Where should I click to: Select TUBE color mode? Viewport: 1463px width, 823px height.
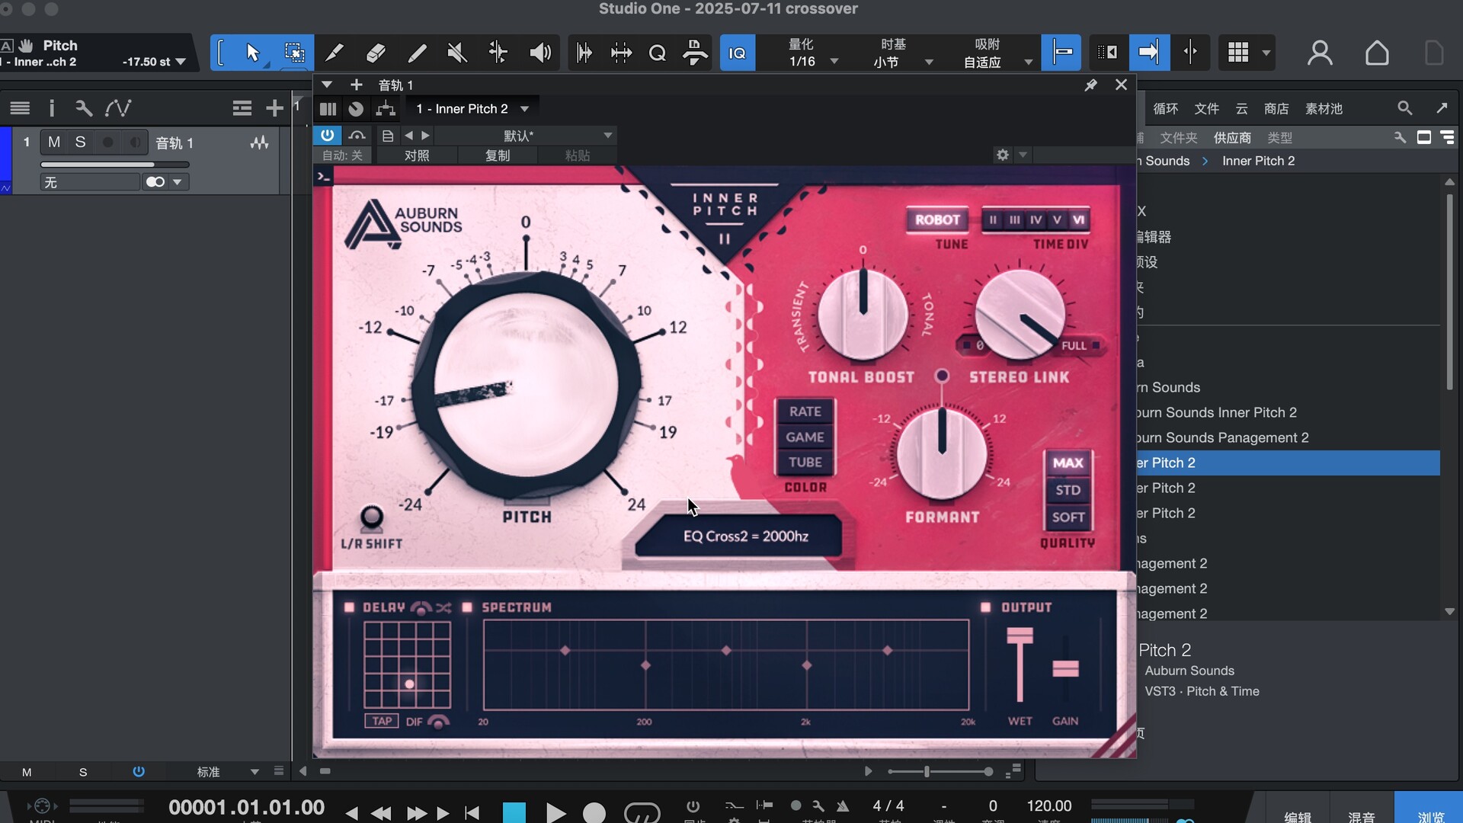[805, 462]
